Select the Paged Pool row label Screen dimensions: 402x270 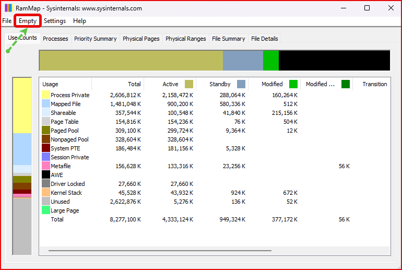click(x=65, y=131)
